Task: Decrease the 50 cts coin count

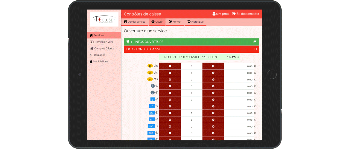Action: point(170,79)
